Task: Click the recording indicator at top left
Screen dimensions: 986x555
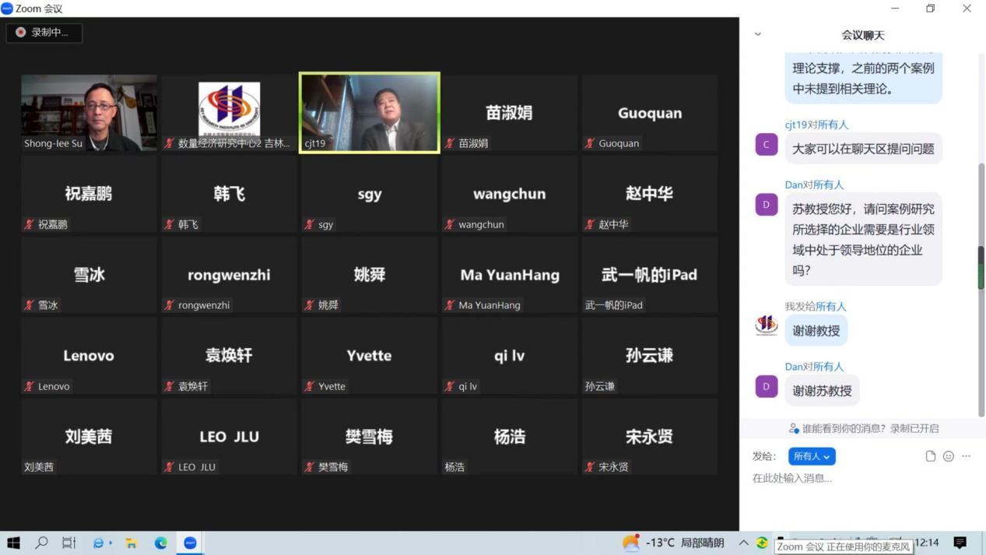Action: (44, 33)
